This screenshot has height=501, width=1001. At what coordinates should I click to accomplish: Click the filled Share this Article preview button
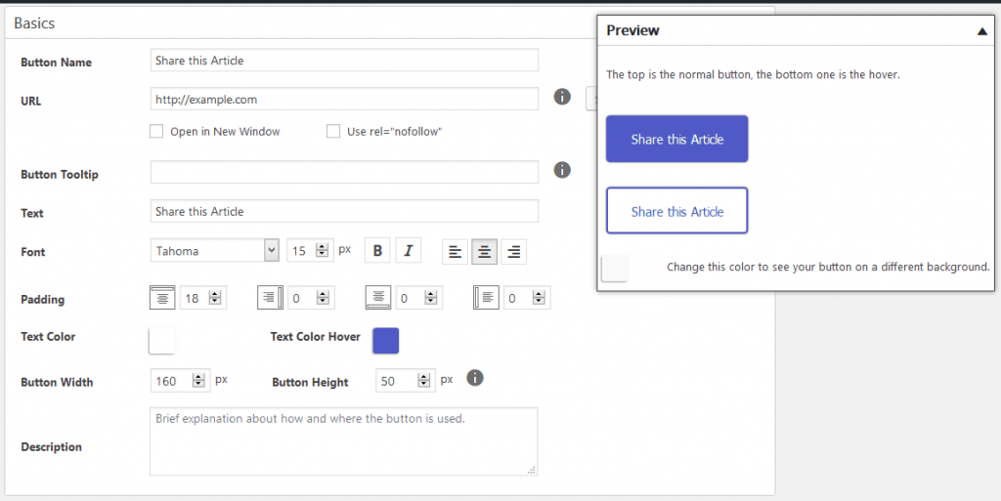coord(676,139)
